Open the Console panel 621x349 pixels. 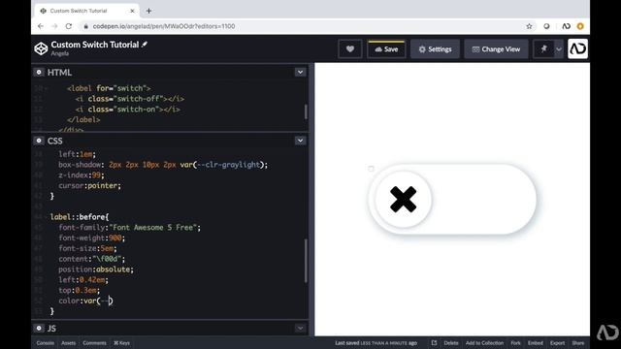coord(46,343)
